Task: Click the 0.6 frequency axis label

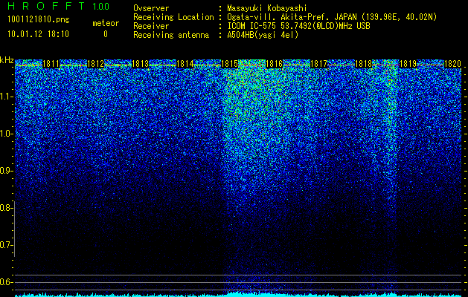Action: point(7,282)
